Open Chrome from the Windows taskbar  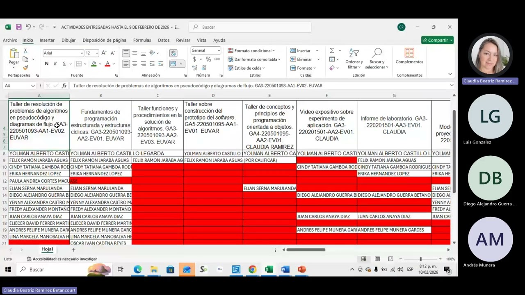252,269
